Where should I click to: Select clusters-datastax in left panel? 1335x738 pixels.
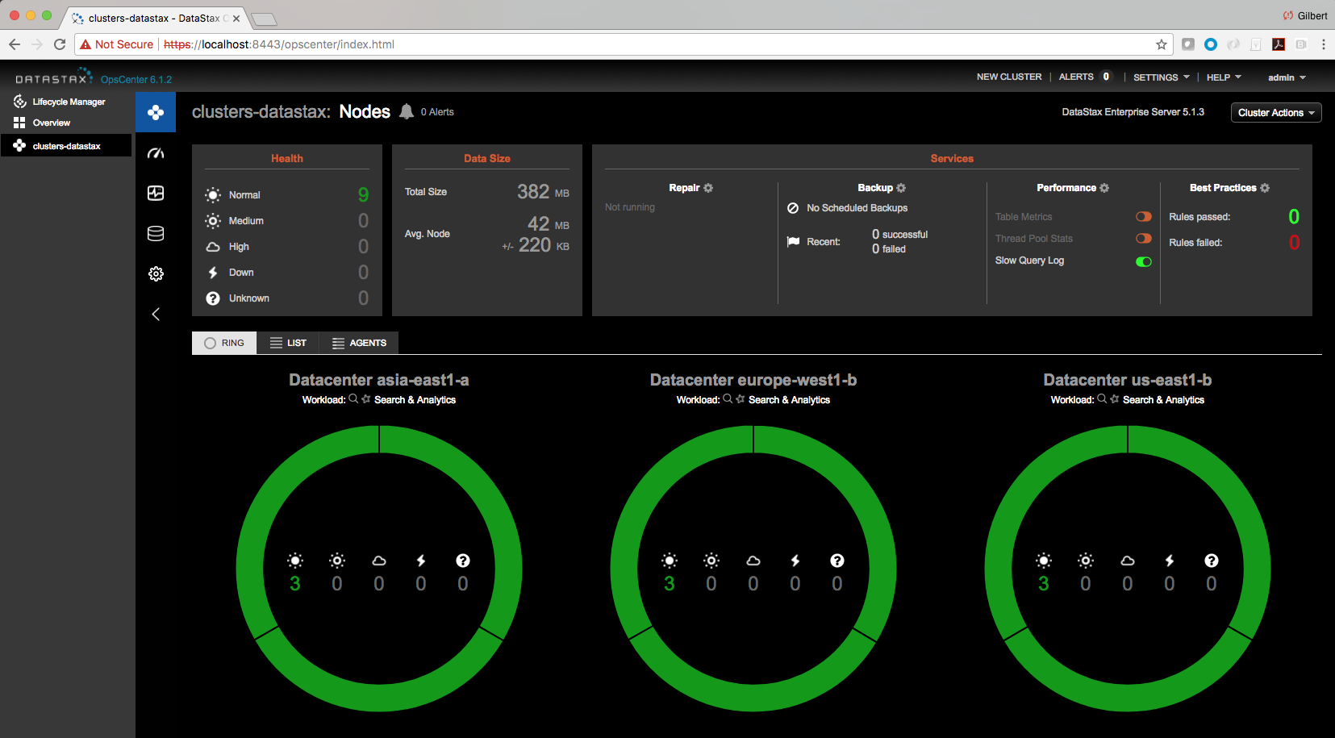click(66, 146)
